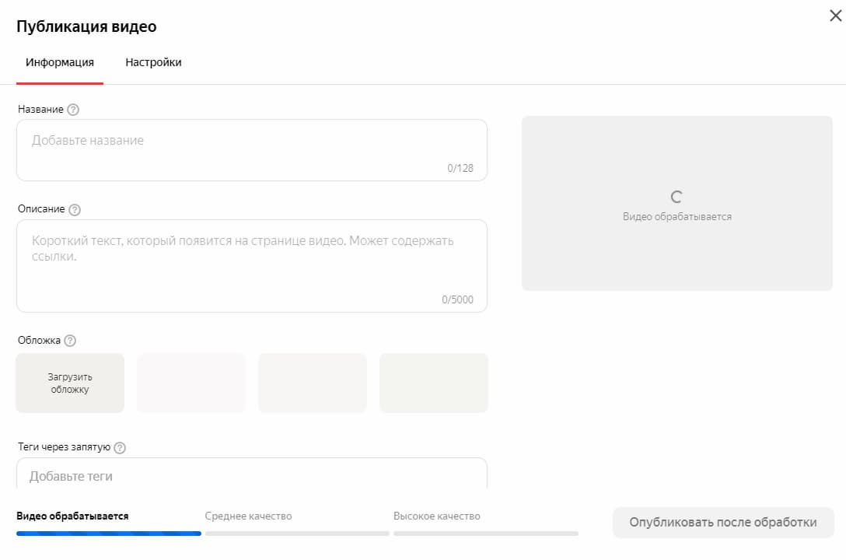Screen dimensions: 846x560
Task: Focus the Добавьте название input field
Action: click(251, 144)
